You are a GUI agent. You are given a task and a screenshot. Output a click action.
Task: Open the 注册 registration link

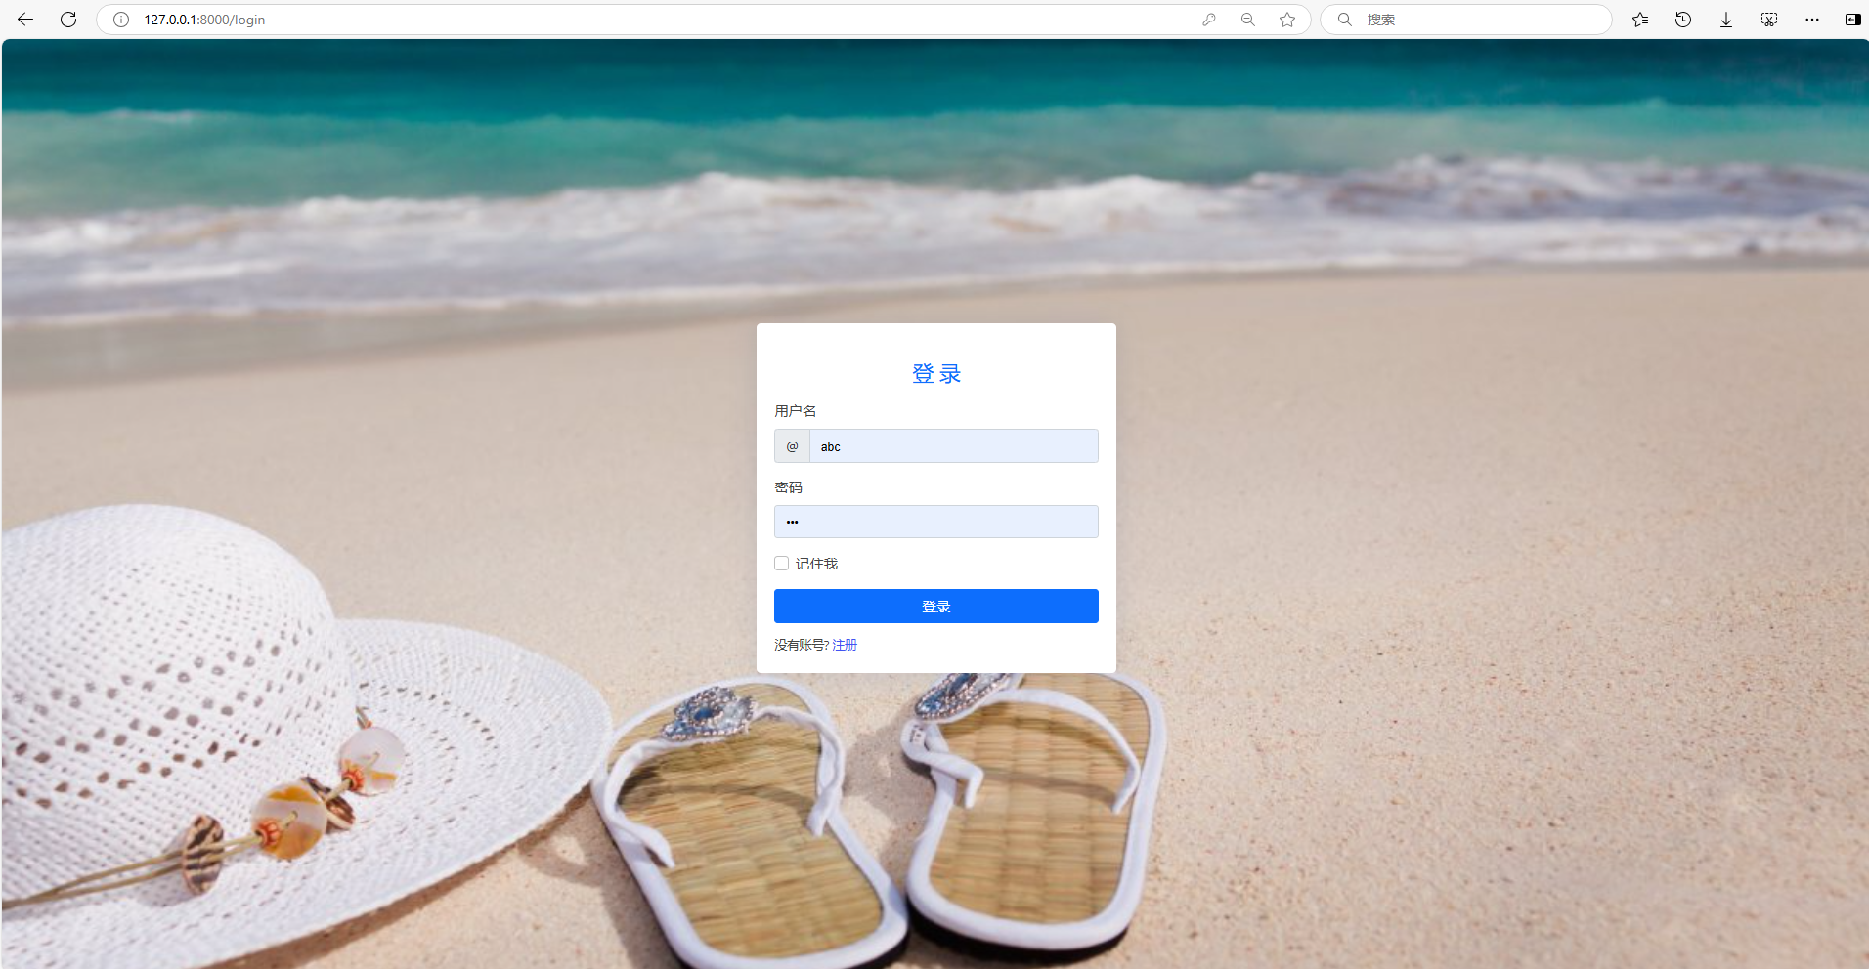coord(845,645)
